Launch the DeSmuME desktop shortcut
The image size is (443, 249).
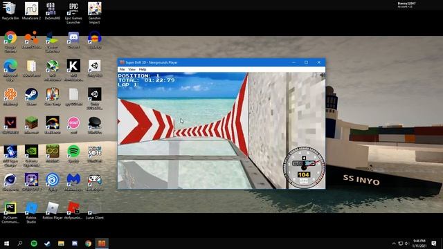53,11
